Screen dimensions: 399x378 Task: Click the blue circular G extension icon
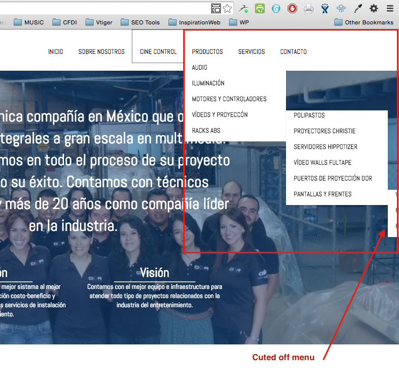click(276, 8)
